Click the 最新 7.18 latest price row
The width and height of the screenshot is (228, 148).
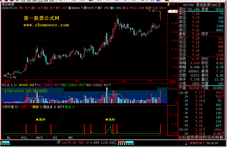tap(201, 34)
